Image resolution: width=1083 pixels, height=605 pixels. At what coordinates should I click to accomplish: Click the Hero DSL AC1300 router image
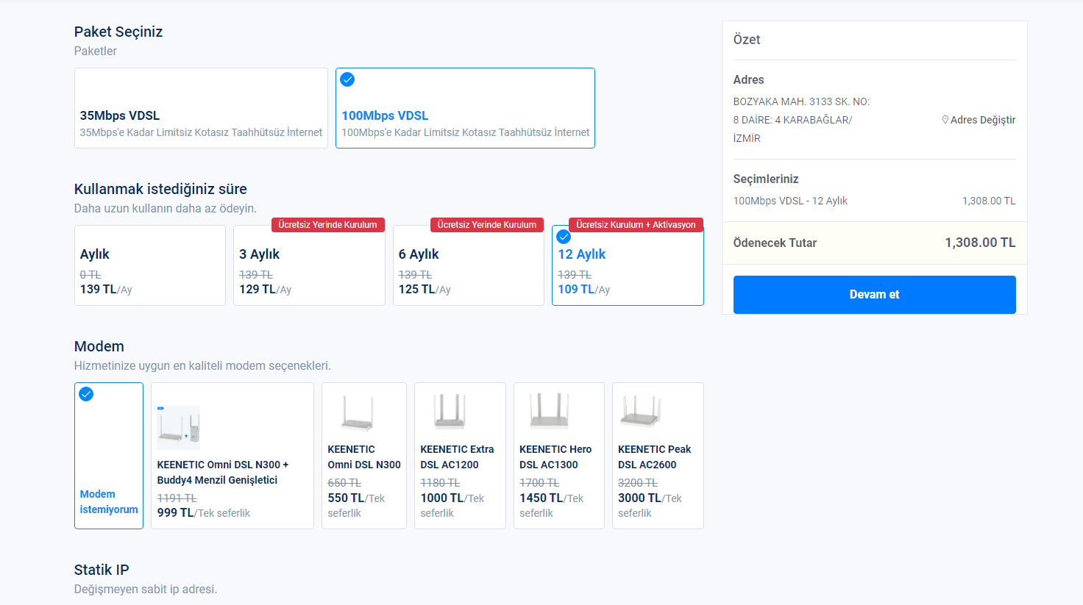click(x=549, y=411)
